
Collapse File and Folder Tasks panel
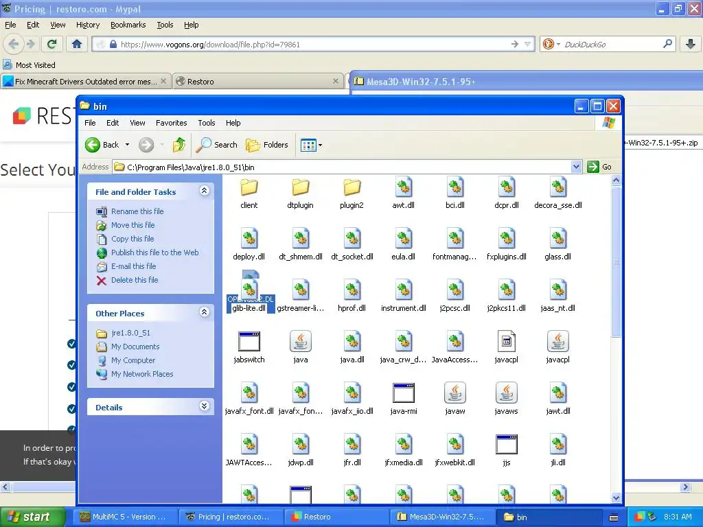205,191
